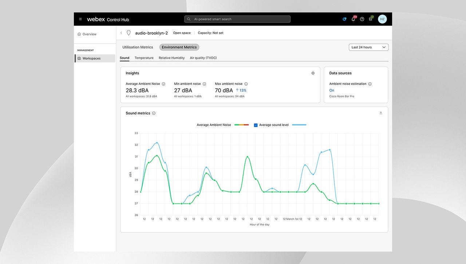The height and width of the screenshot is (264, 466).
Task: Click the Hour of the day axis title
Action: coord(260,225)
